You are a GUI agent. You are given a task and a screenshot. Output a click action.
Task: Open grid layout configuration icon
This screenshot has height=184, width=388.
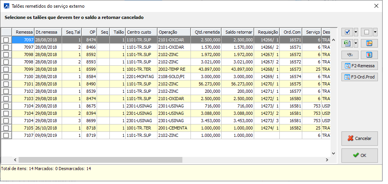369,43
